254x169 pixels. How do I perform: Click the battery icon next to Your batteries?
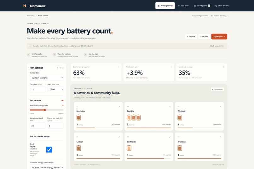click(x=62, y=100)
